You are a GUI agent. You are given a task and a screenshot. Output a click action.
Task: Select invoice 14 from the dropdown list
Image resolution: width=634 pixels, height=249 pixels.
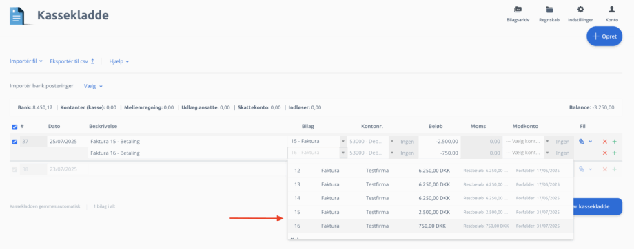(x=430, y=198)
